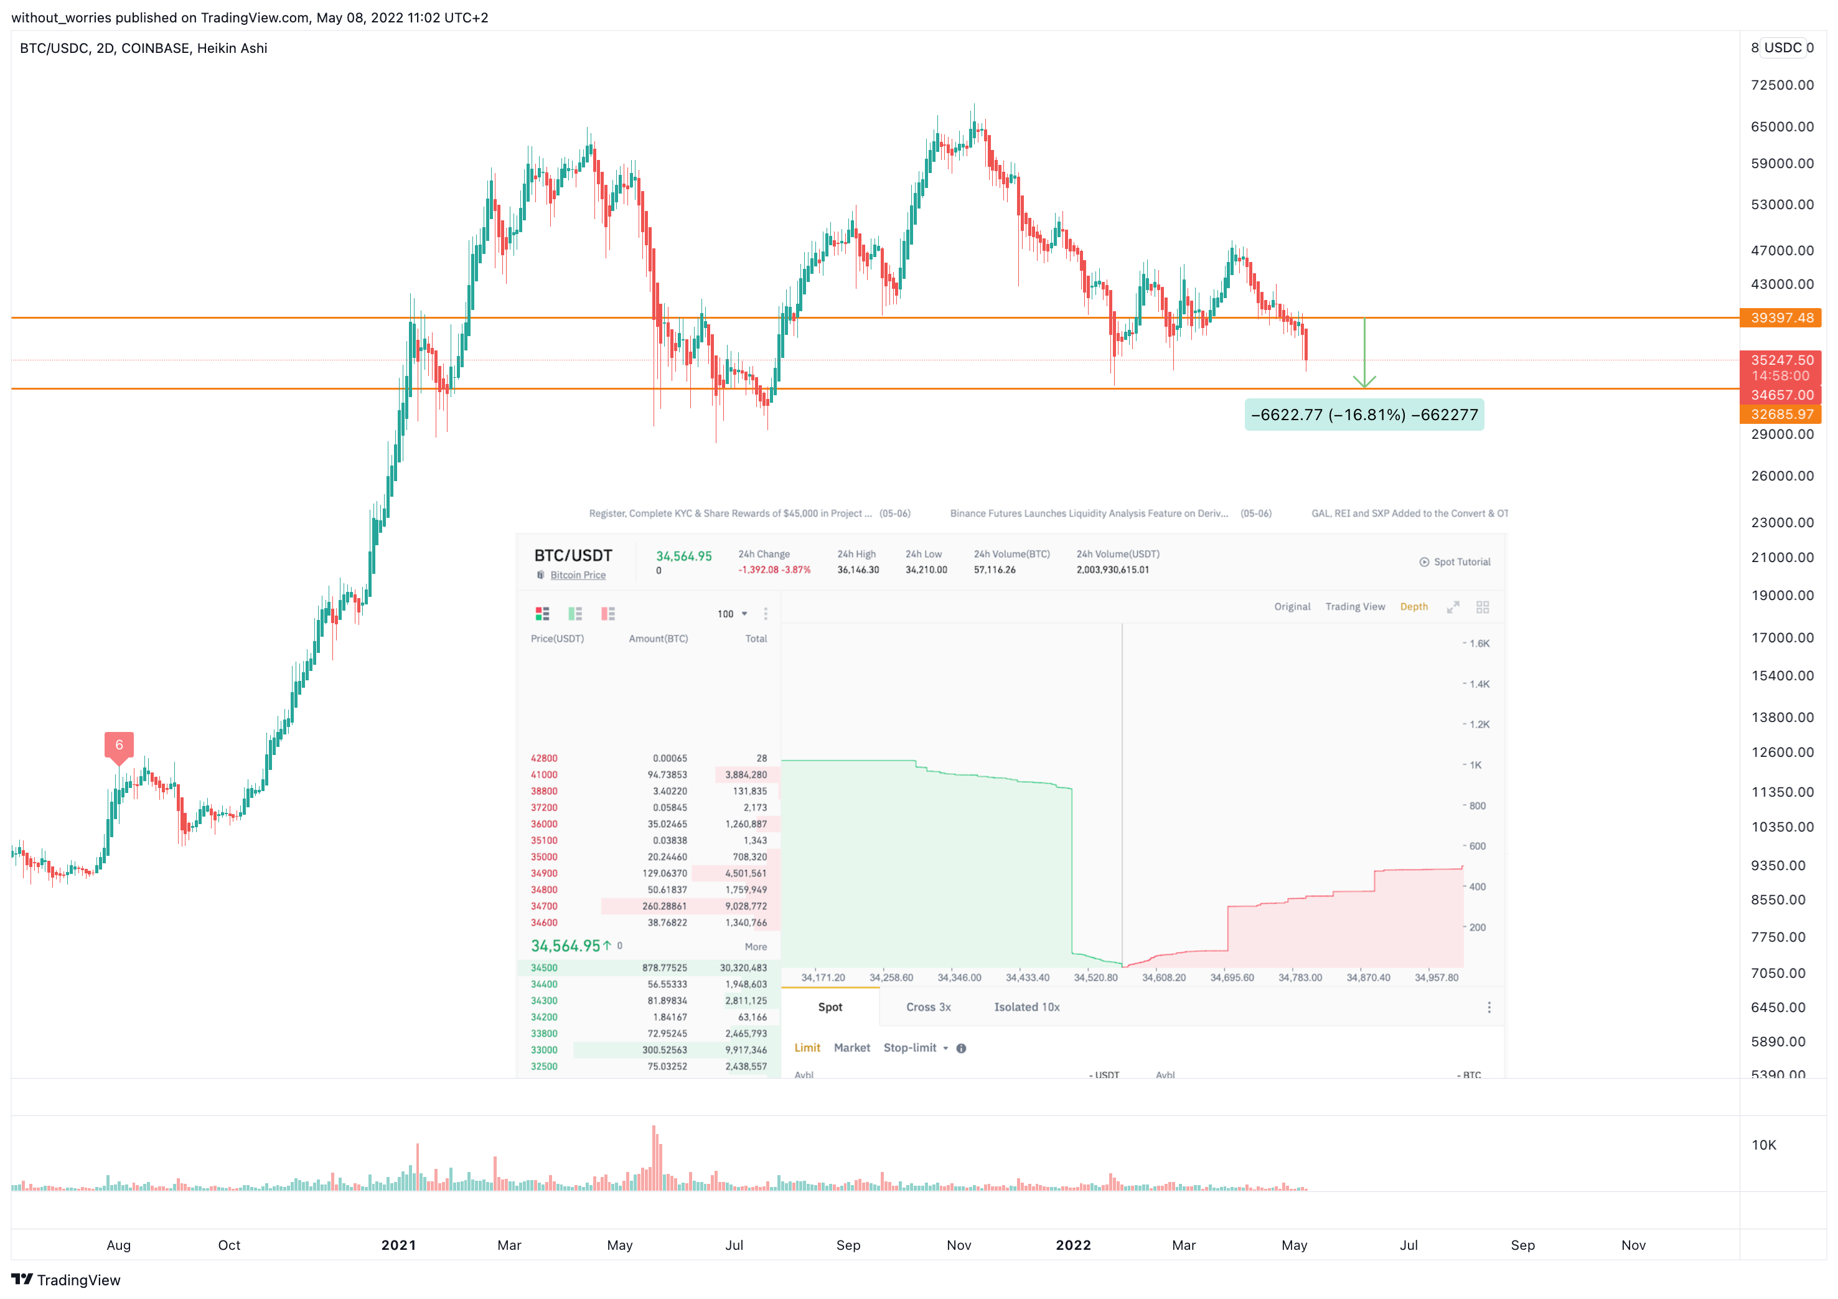This screenshot has width=1838, height=1299.
Task: Select the buy-orders-only order book view icon
Action: (x=574, y=614)
